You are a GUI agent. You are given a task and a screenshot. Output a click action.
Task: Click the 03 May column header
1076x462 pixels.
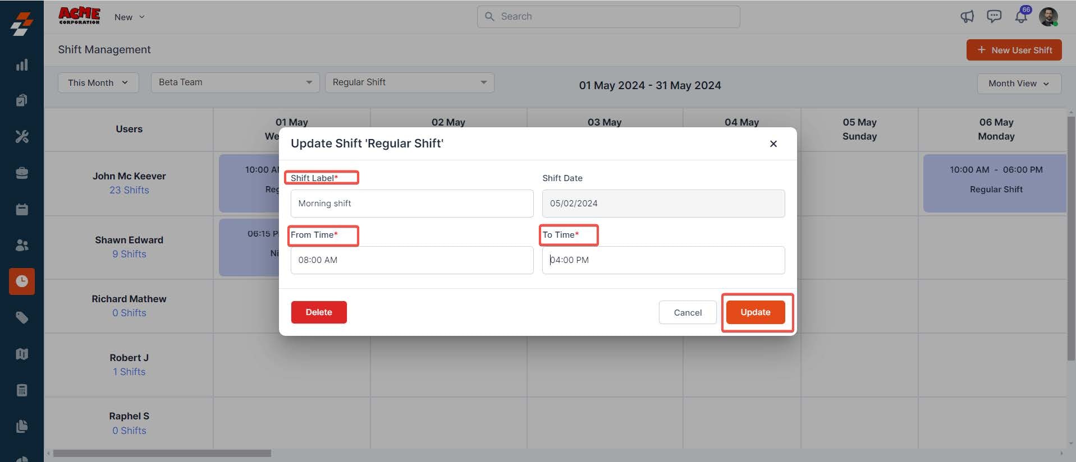click(605, 122)
